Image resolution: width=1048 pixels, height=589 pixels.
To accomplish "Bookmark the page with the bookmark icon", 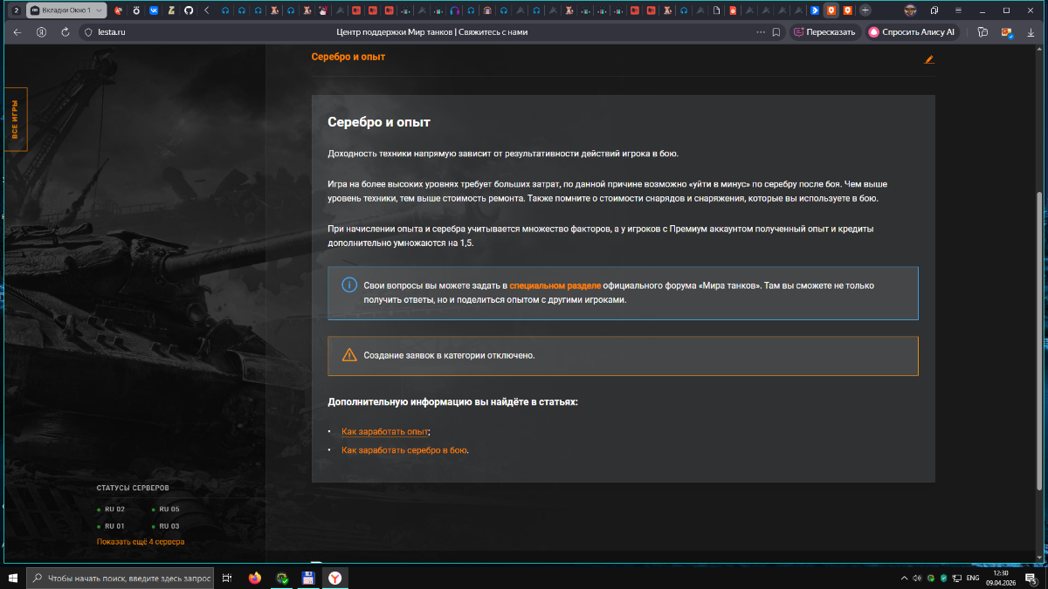I will coord(776,32).
